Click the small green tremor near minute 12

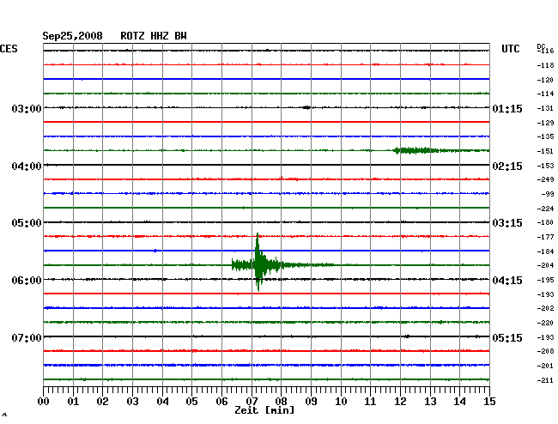(415, 150)
